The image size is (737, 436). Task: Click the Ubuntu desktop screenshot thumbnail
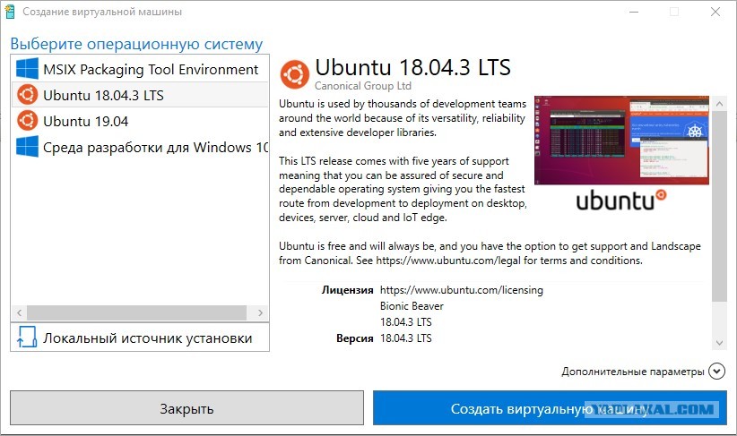click(621, 140)
